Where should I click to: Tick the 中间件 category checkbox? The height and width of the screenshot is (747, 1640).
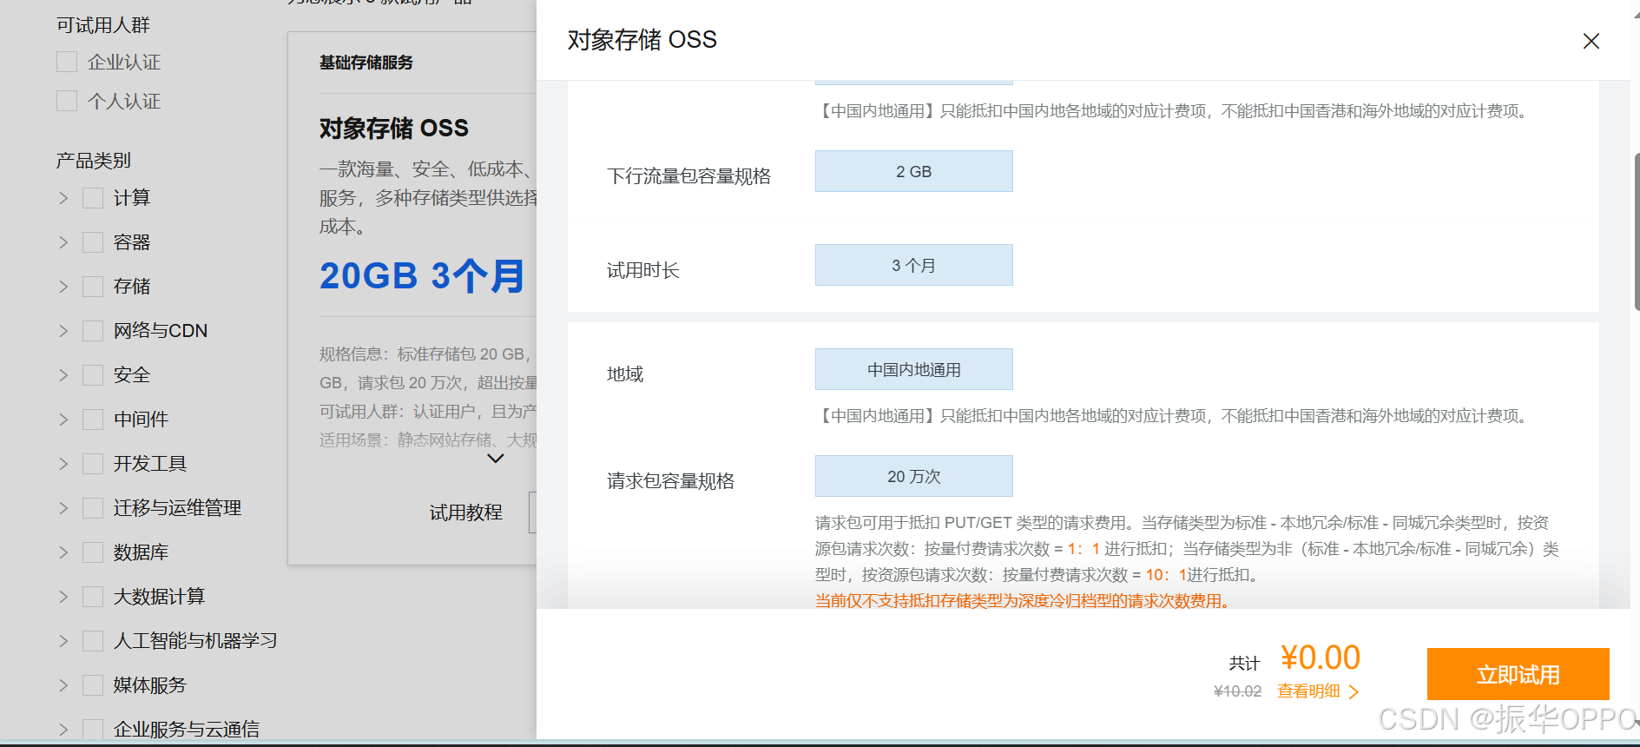tap(93, 420)
